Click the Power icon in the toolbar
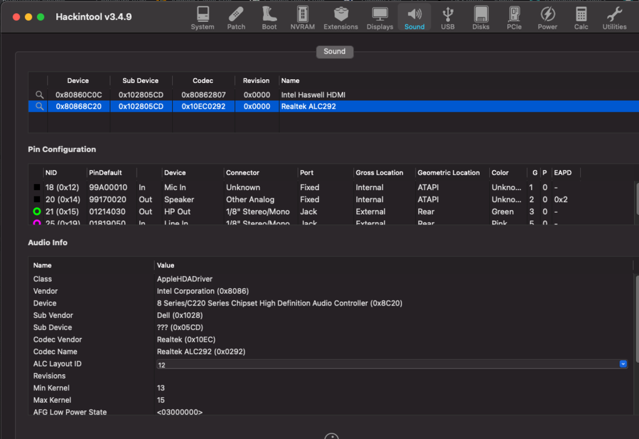The height and width of the screenshot is (439, 639). (x=547, y=17)
